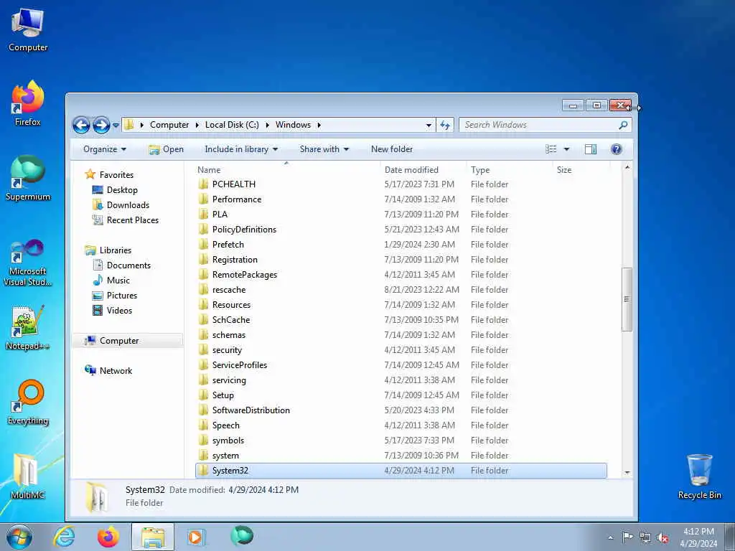The image size is (735, 551).
Task: Show hidden tray icons arrow
Action: [610, 537]
